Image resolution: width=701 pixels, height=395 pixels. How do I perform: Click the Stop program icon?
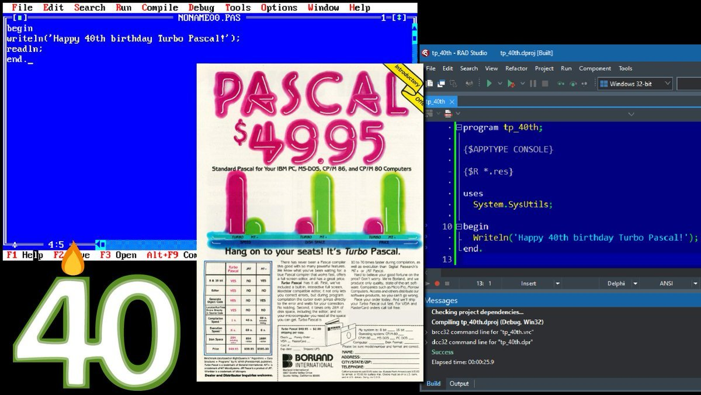point(544,84)
